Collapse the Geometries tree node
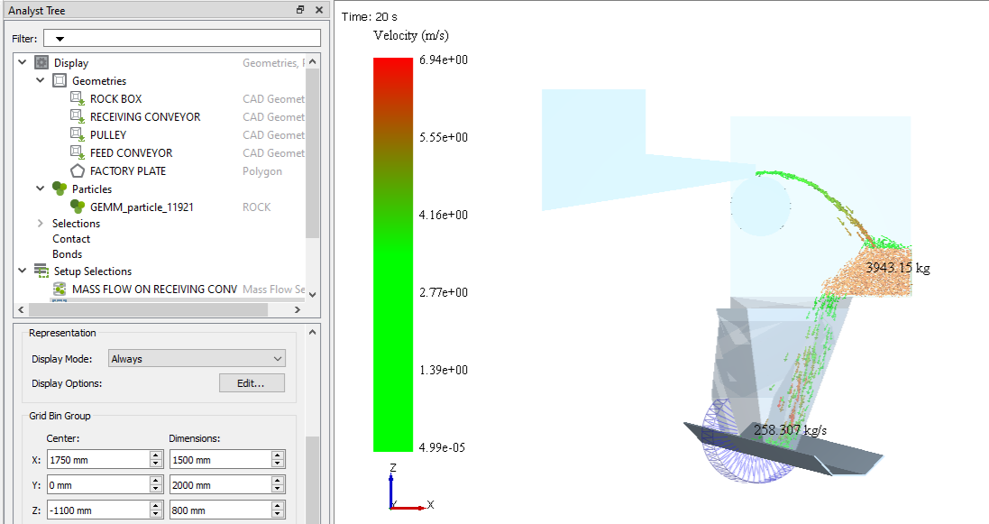 coord(40,81)
